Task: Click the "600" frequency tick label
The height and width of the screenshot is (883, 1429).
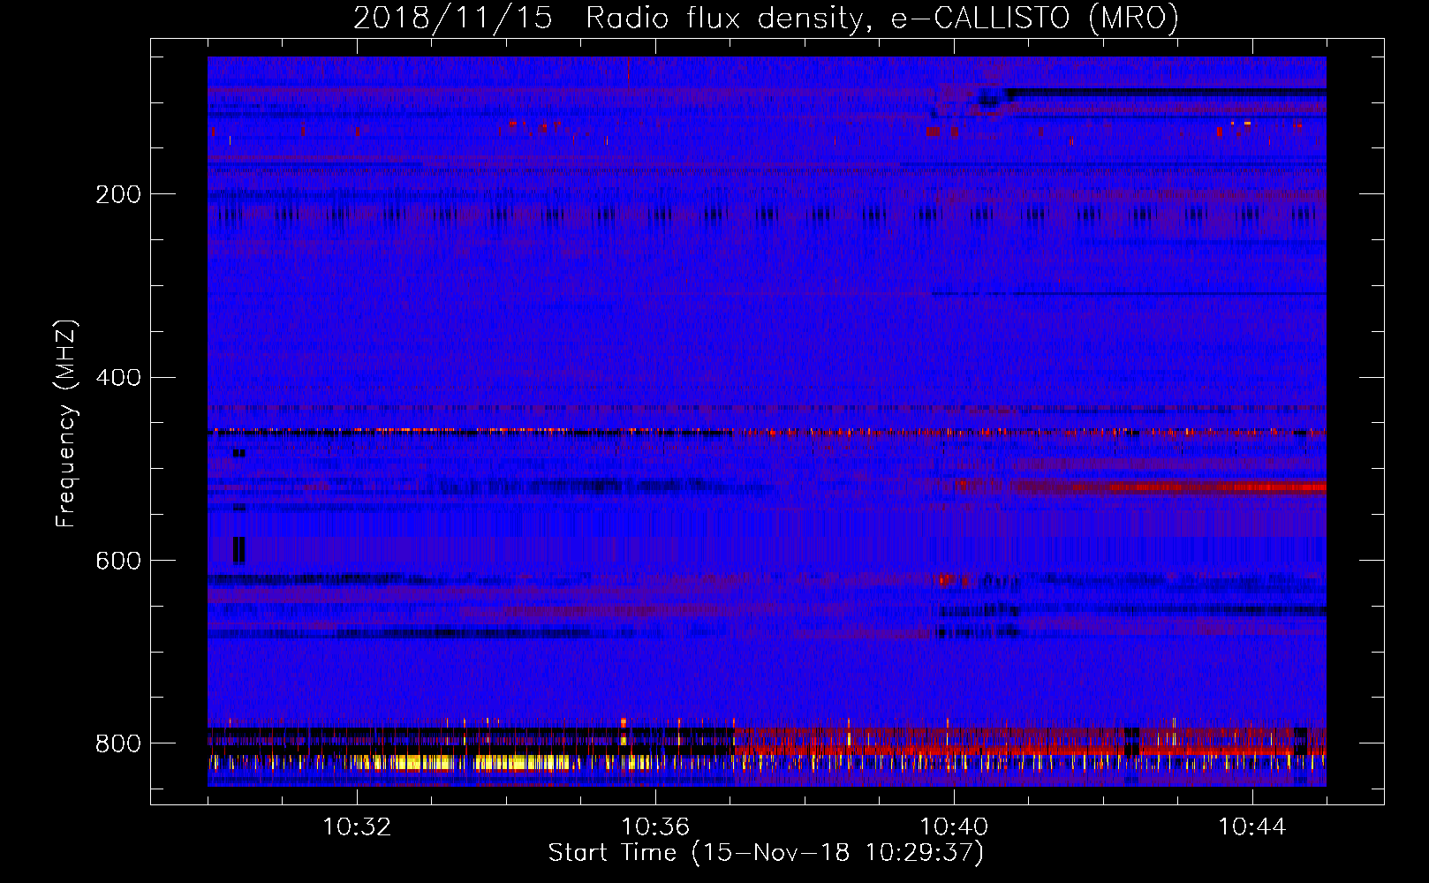Action: point(117,561)
